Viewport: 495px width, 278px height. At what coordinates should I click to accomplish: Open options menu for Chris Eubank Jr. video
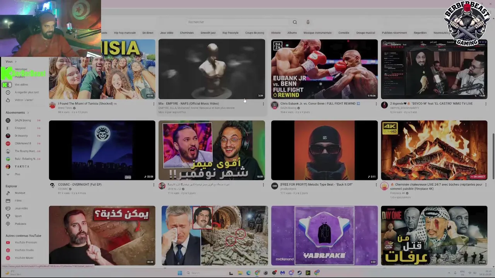pos(376,104)
